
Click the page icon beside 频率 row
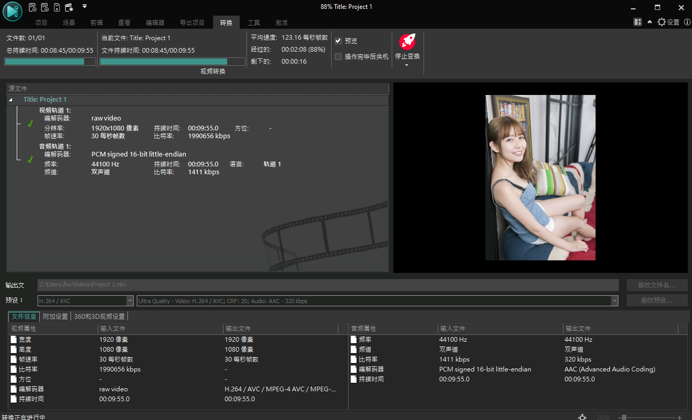(354, 340)
